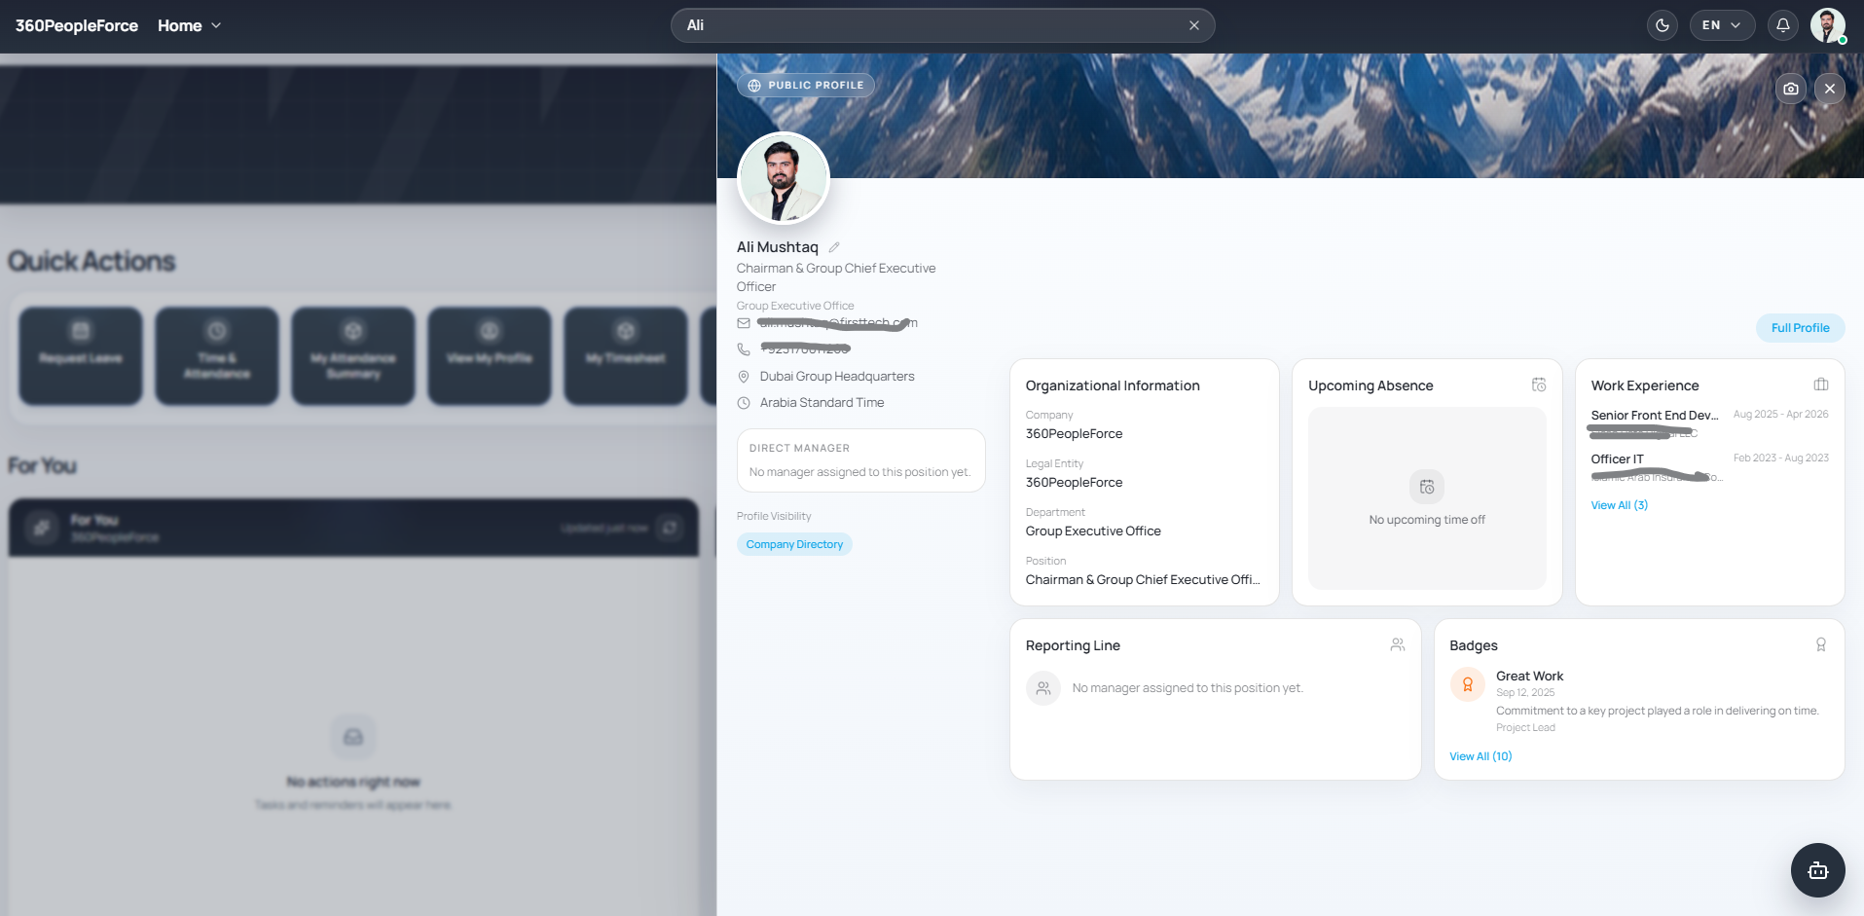Click the Group Executive Office department value
The image size is (1864, 916).
tap(1093, 531)
